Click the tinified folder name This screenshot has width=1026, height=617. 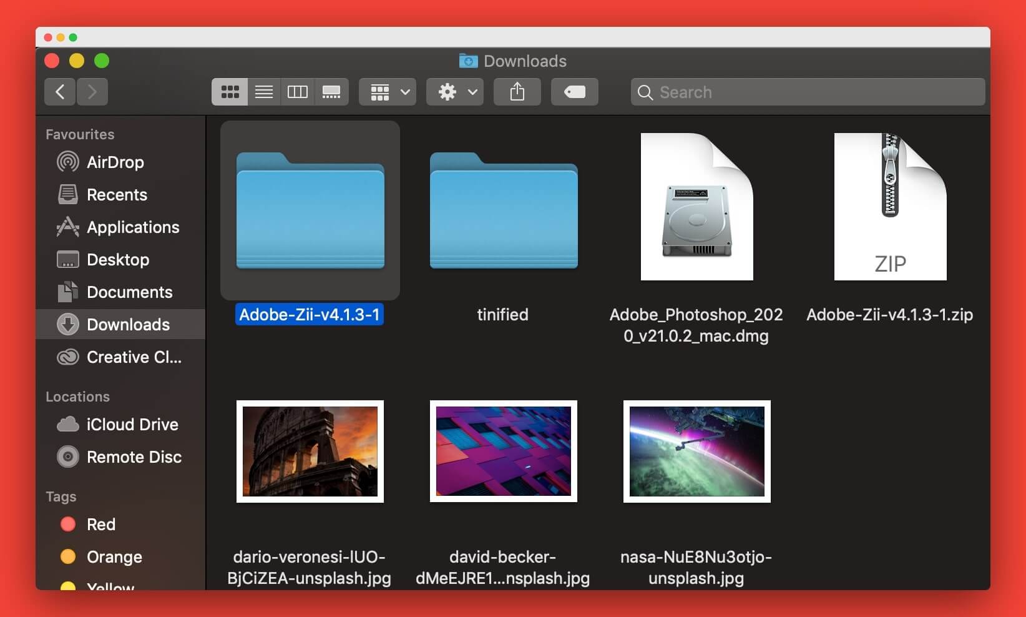[x=503, y=314]
